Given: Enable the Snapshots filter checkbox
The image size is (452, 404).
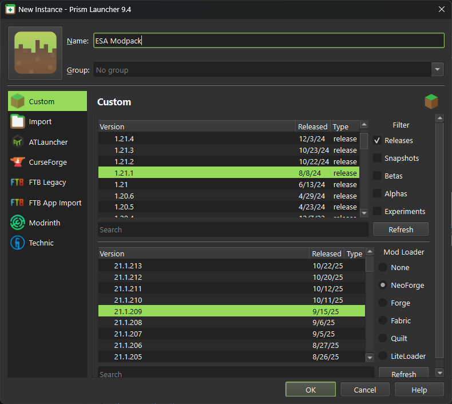Looking at the screenshot, I should 378,158.
